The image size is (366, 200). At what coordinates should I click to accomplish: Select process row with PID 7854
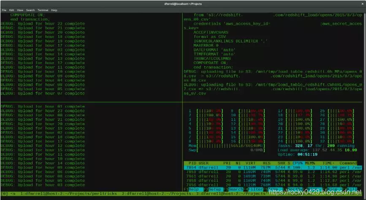point(273,168)
